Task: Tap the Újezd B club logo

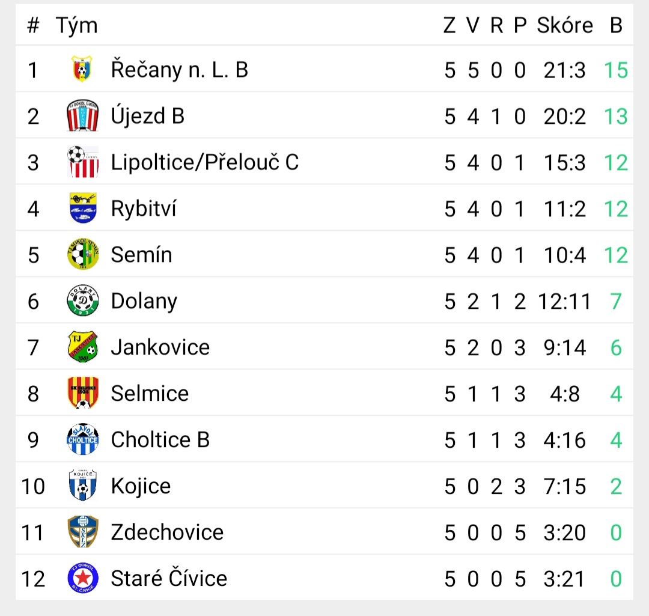Action: pyautogui.click(x=82, y=115)
